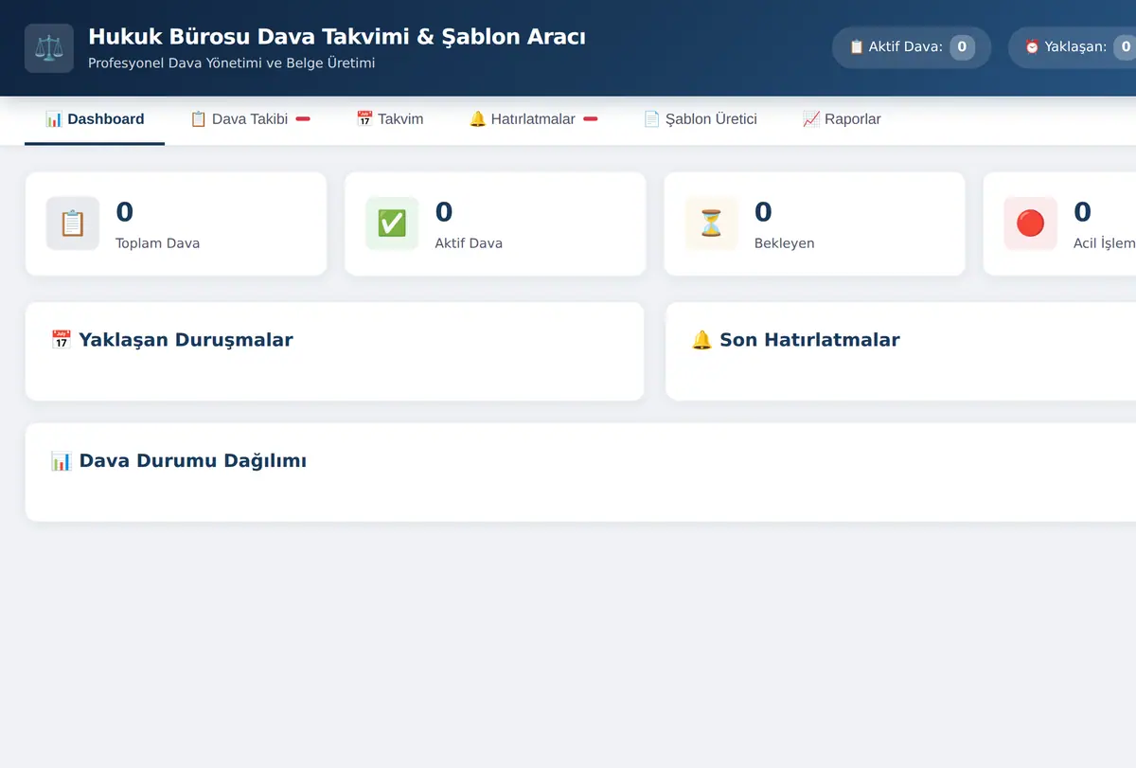Click the chart icon beside Dava Durumu Dağılımı
Screen dimensions: 1136x768
pos(61,461)
